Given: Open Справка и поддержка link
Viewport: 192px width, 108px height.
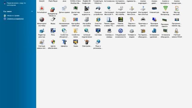Looking at the screenshot, I should 15,19.
